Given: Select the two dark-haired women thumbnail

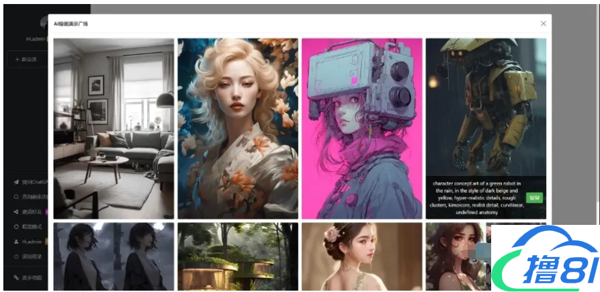Looking at the screenshot, I should (x=114, y=257).
